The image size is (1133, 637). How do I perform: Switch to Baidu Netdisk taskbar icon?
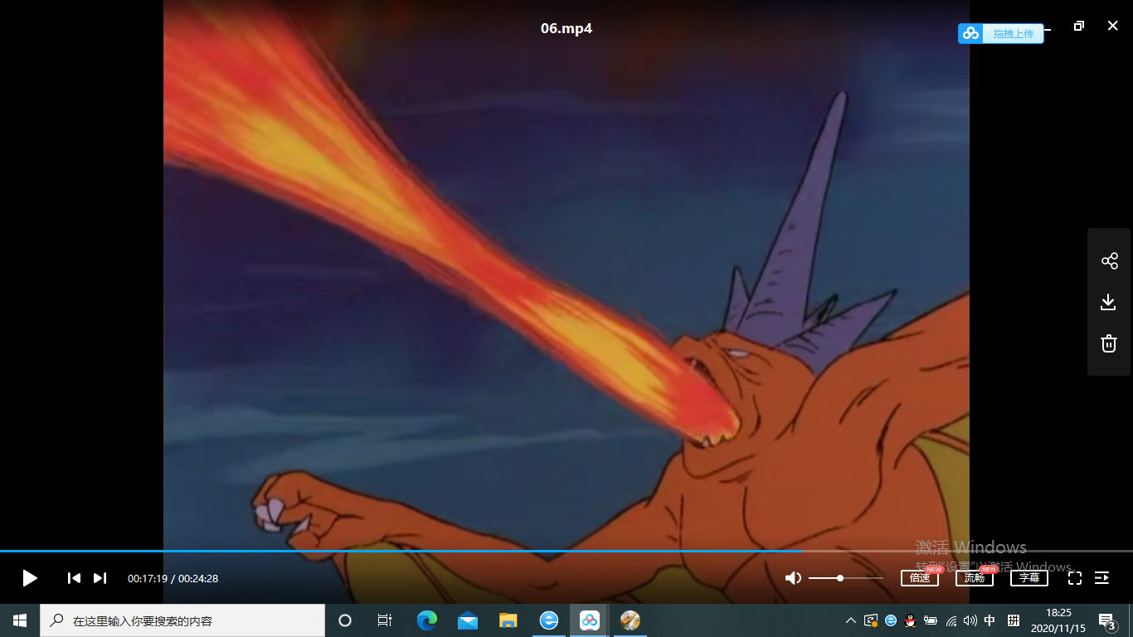click(x=590, y=620)
